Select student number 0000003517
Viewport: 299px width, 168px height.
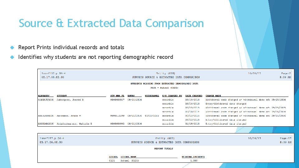point(117,100)
